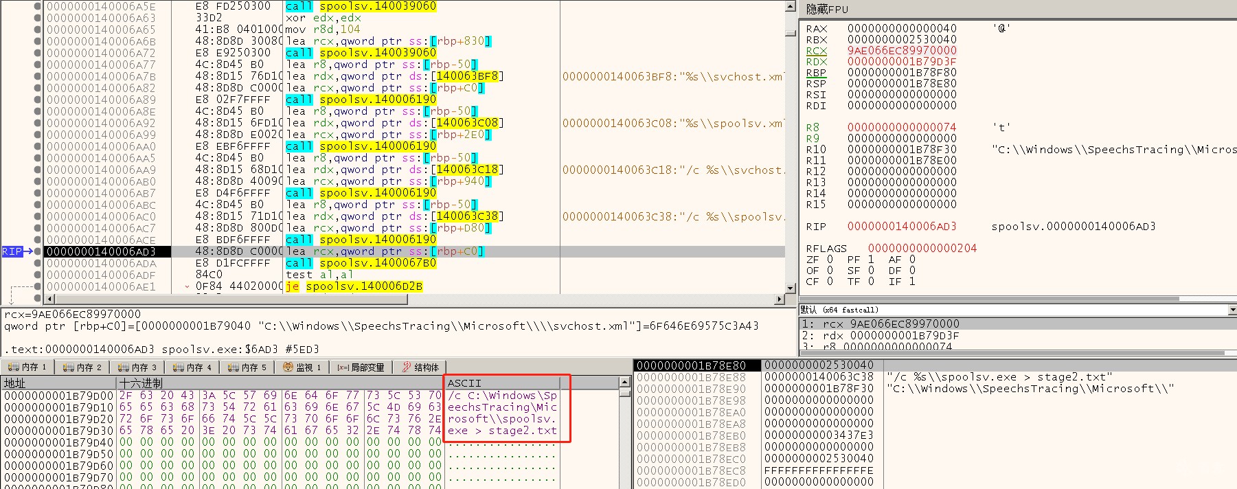Screen dimensions: 1237x489
Task: Select the R8 register value
Action: (x=902, y=128)
